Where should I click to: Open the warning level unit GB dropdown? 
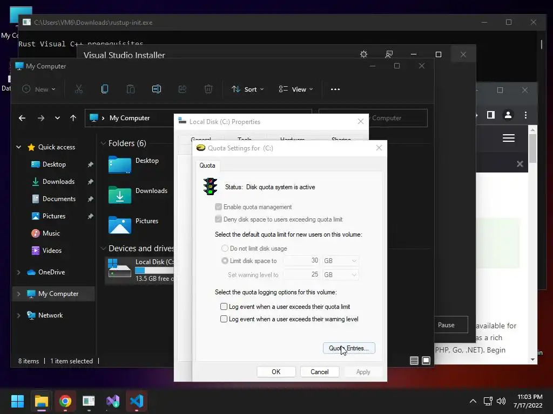[340, 274]
